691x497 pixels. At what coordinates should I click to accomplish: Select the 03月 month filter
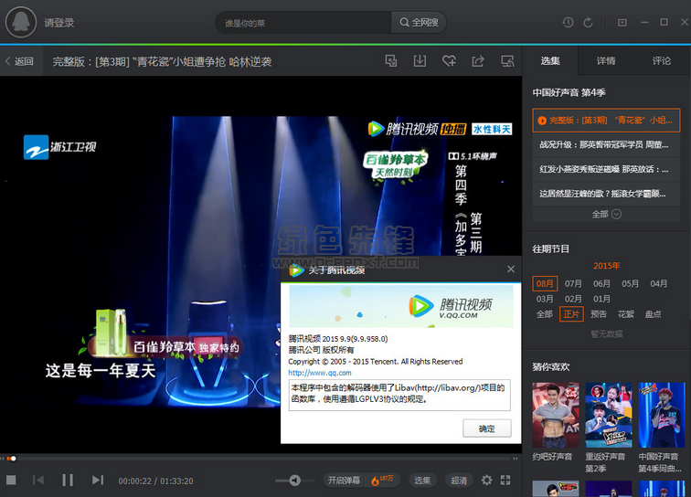coord(545,299)
